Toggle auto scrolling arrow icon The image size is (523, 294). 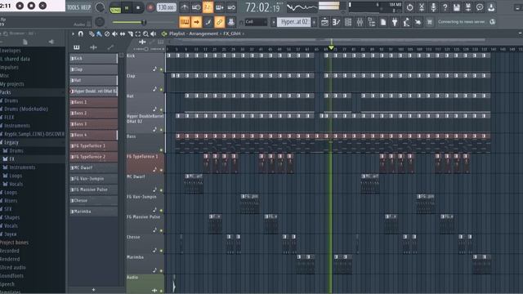[x=196, y=22]
